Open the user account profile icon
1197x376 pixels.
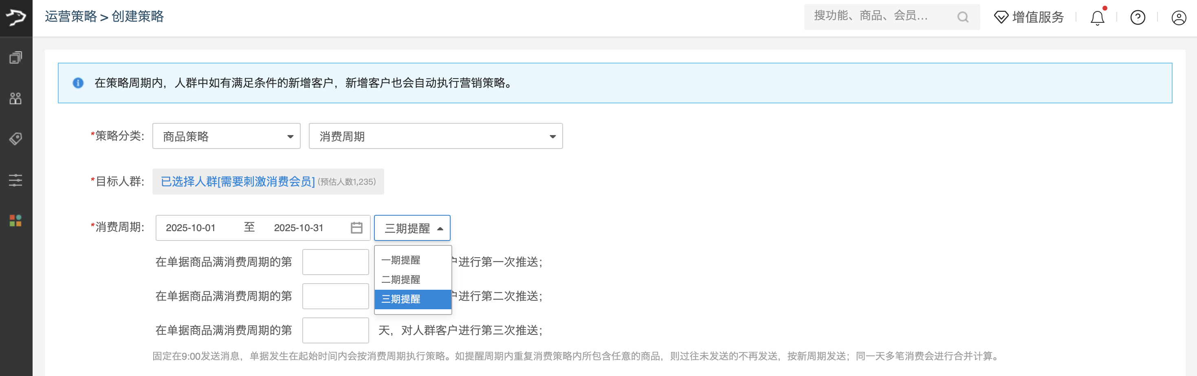[1178, 18]
